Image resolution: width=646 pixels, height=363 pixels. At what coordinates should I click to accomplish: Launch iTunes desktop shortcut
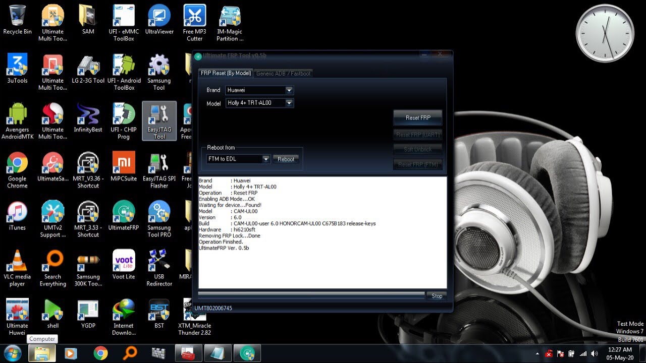click(x=17, y=216)
